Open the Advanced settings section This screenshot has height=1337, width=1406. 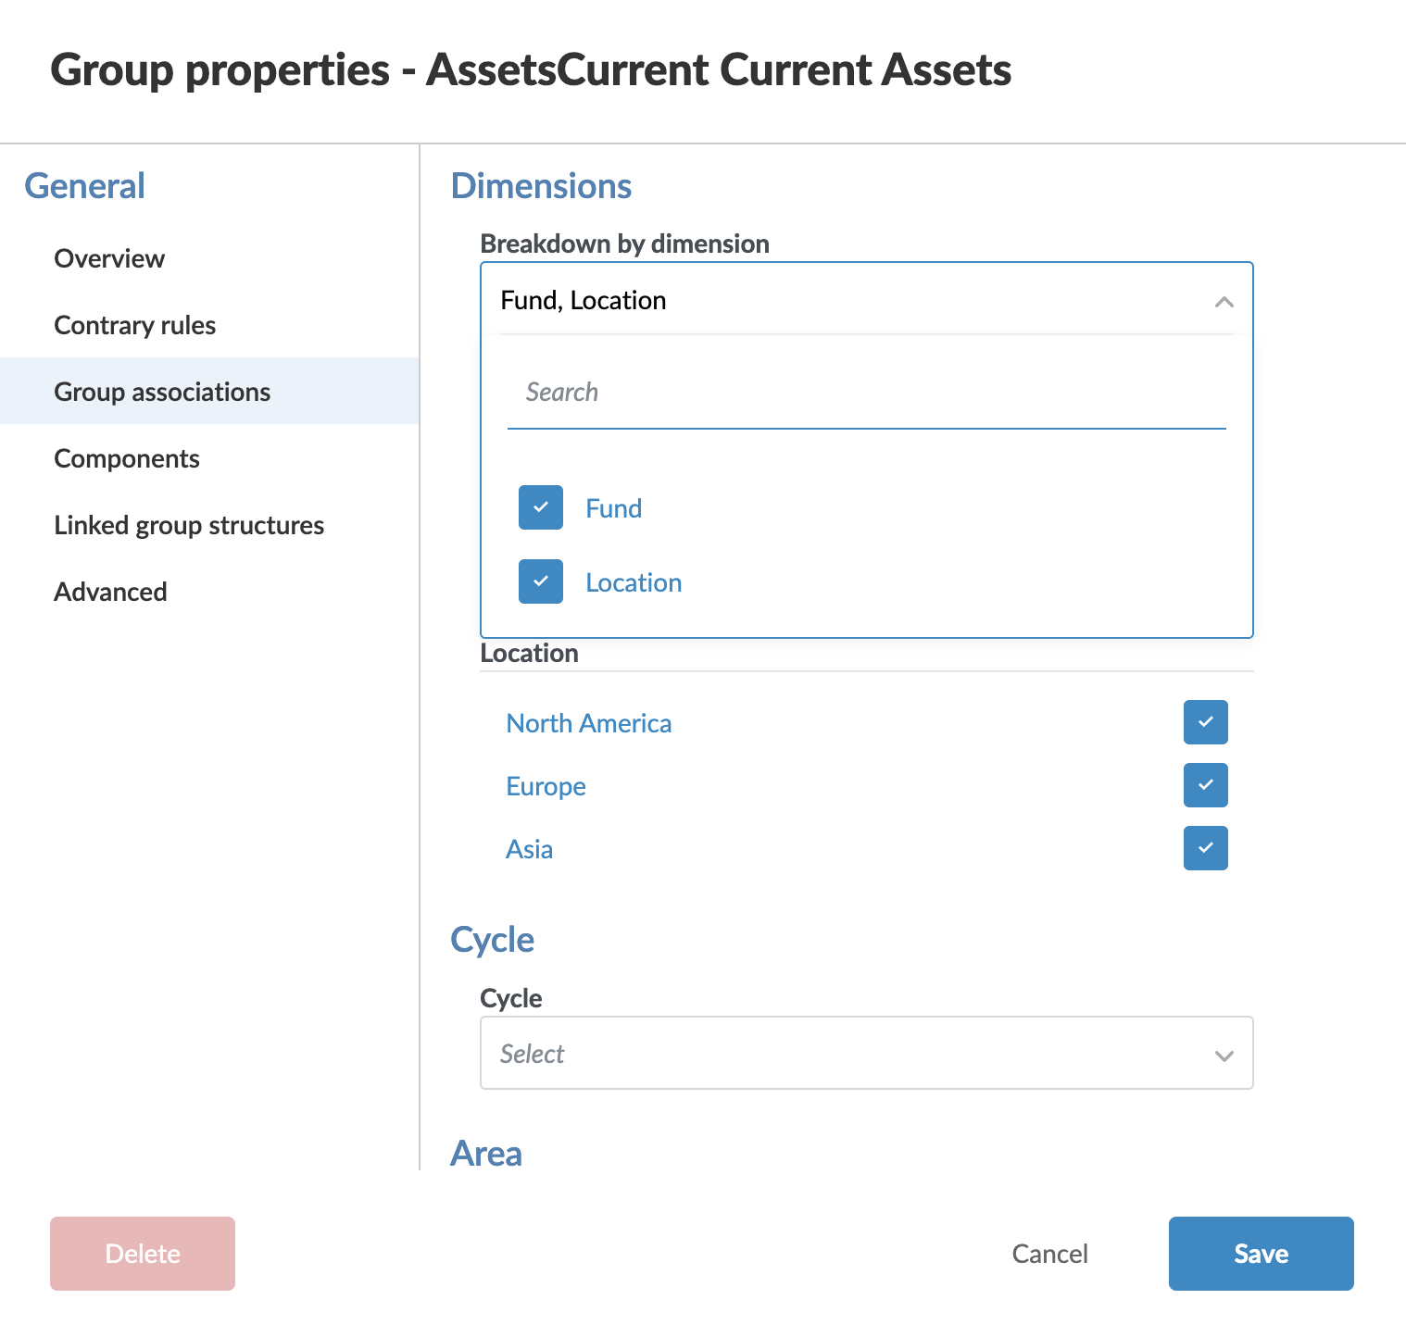(110, 592)
